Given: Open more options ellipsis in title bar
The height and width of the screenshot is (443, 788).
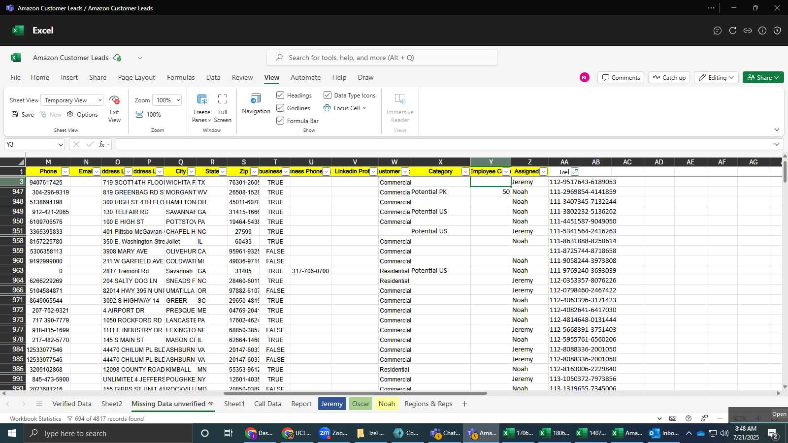Looking at the screenshot, I should click(711, 8).
